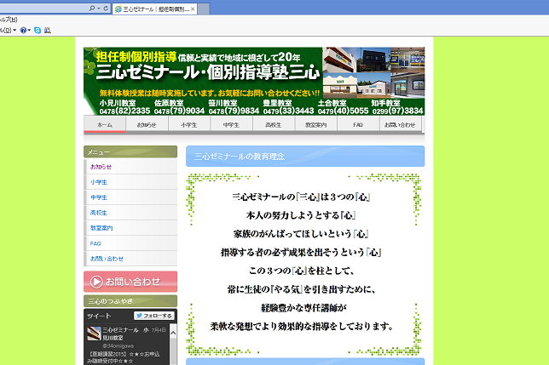Screen dimensions: 549x365
Task: Select the 三心ゼミナール browser tab
Action: 155,9
